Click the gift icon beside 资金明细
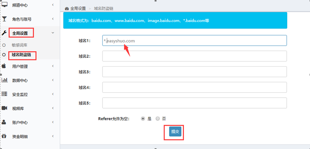The width and height of the screenshot is (310, 149). click(x=4, y=136)
